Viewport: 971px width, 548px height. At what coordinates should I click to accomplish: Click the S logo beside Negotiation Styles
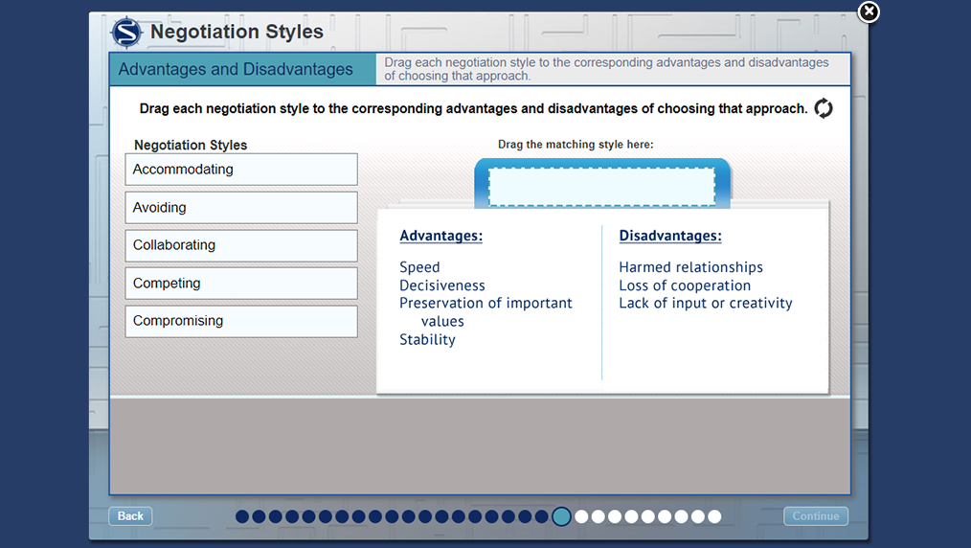click(126, 33)
